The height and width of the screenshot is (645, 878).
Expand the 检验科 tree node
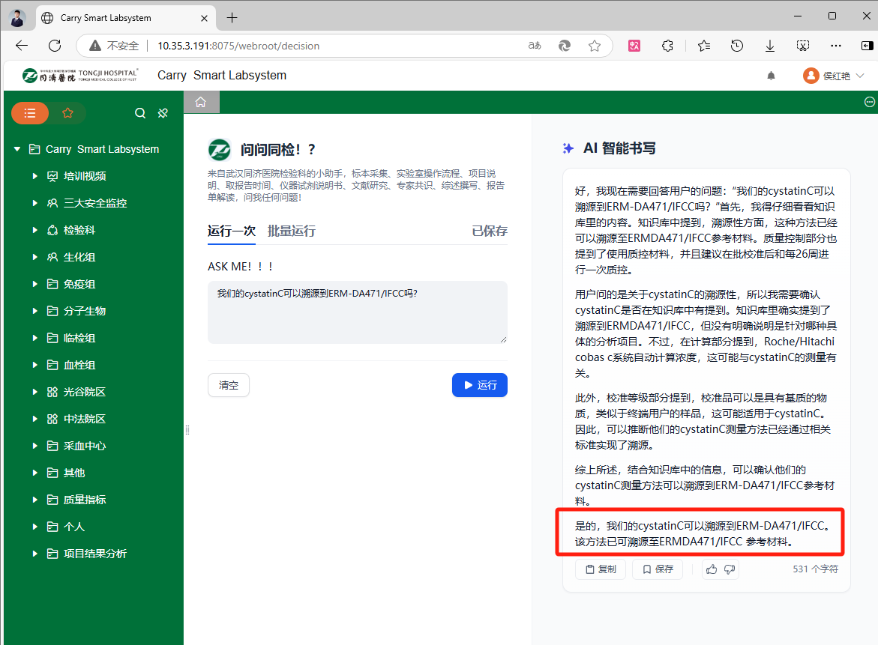pyautogui.click(x=34, y=230)
